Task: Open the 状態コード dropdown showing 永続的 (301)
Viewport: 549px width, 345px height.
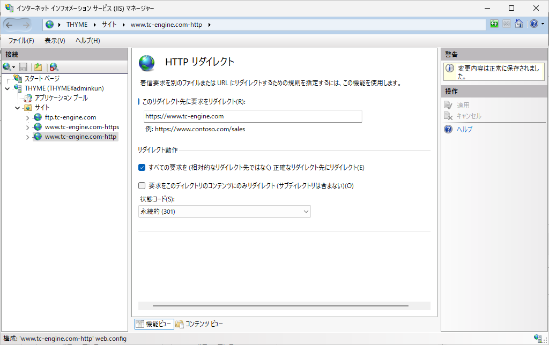Action: (225, 211)
